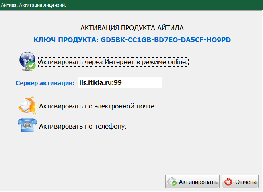
Task: Click the blue telephone icon
Action: [x=27, y=125]
